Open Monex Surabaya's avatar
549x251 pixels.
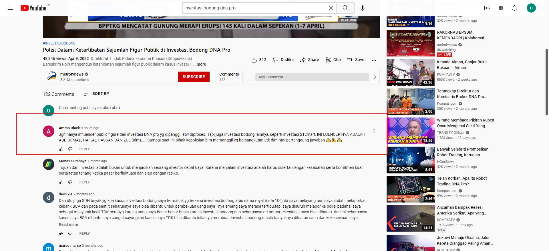[x=49, y=164]
